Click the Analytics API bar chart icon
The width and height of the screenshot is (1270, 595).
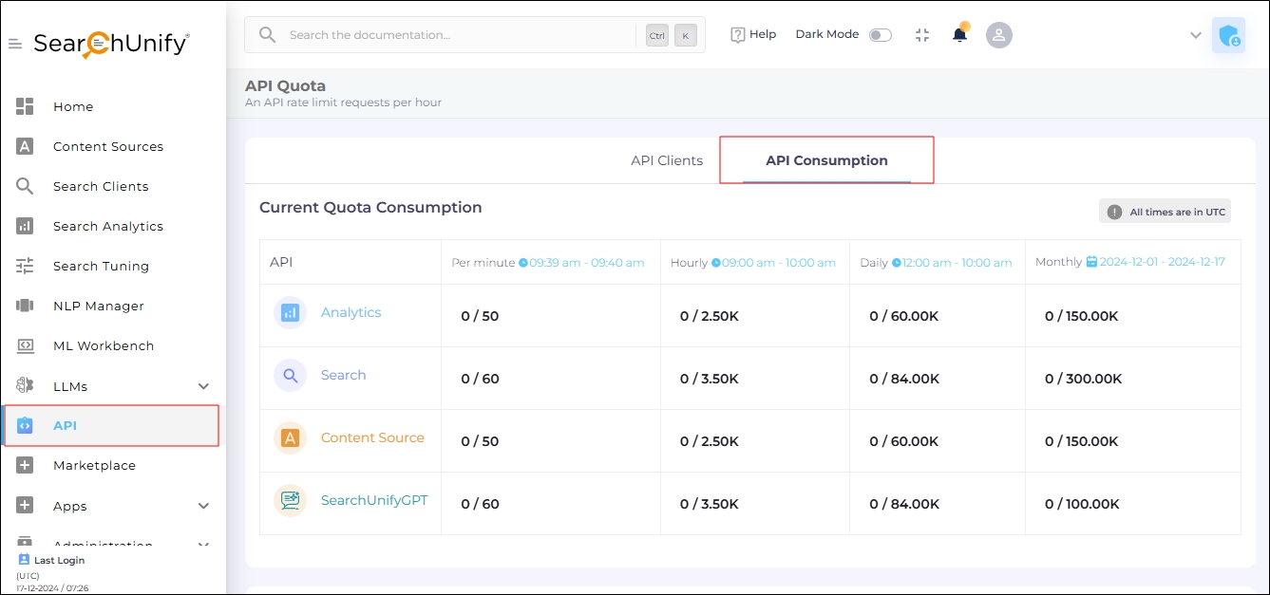tap(290, 312)
